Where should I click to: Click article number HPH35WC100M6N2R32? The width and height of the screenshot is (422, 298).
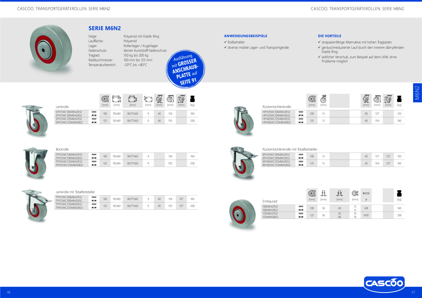click(x=276, y=112)
